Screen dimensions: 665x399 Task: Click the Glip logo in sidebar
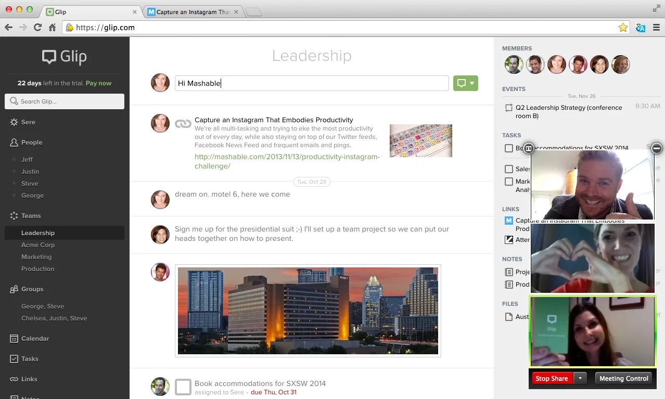click(x=65, y=57)
